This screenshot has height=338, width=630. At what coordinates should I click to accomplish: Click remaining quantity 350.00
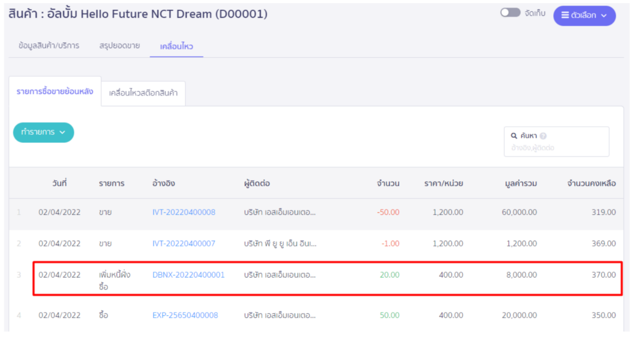(x=604, y=315)
